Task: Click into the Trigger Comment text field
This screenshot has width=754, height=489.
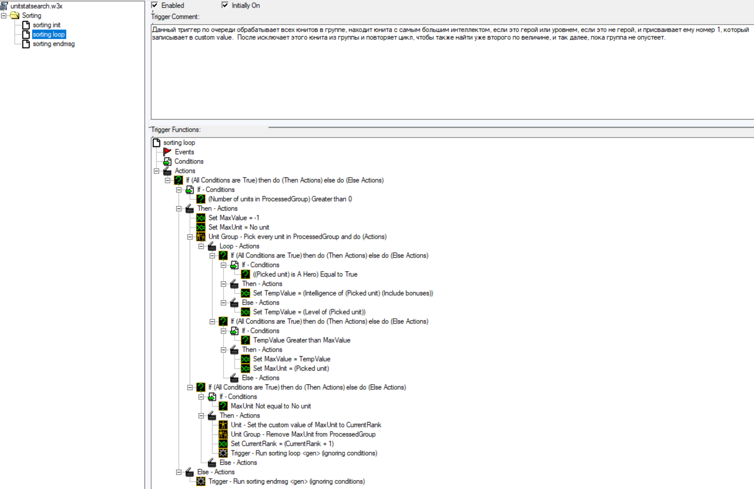Action: tap(451, 78)
